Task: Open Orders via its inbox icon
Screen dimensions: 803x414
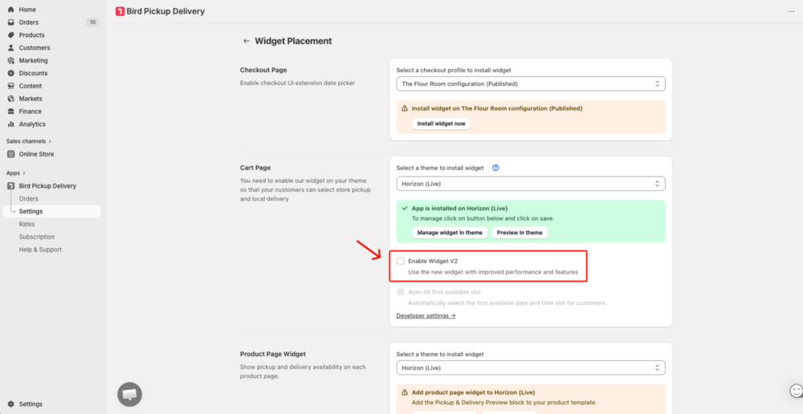Action: [10, 22]
